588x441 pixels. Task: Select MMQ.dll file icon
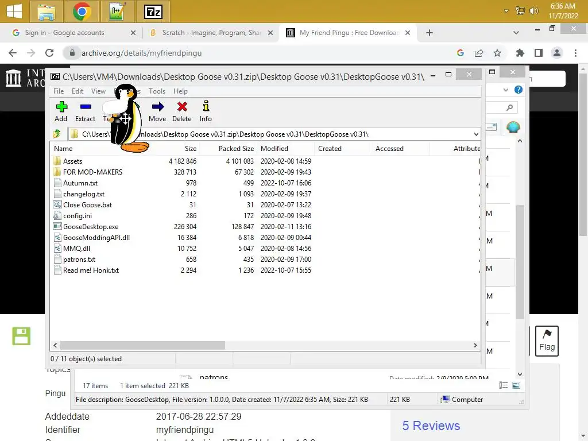[x=57, y=248]
